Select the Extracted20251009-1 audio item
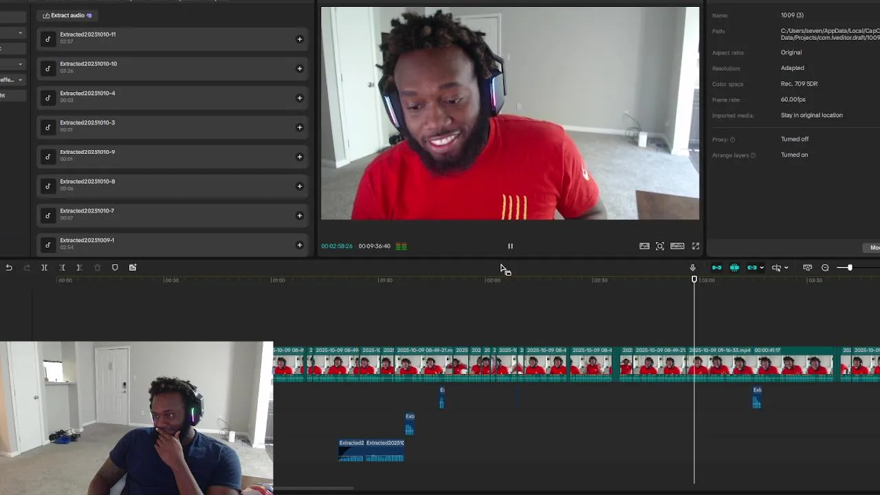 coord(172,245)
